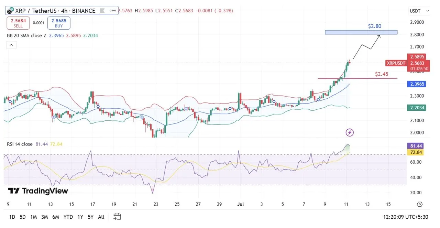Screen dimensions: 440x228
Task: Open chart settings gear on time axis
Action: point(419,204)
